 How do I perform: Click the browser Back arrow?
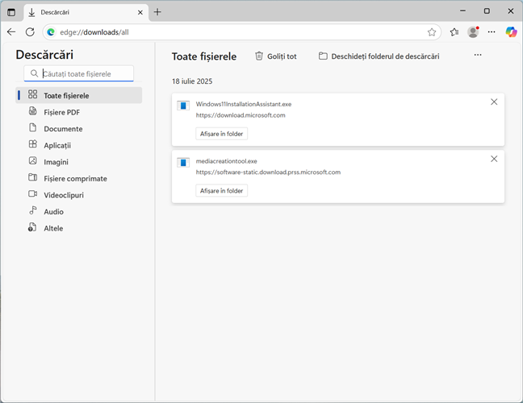coord(11,32)
